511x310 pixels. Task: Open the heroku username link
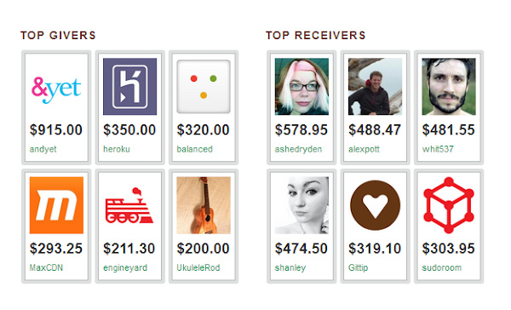click(x=117, y=149)
